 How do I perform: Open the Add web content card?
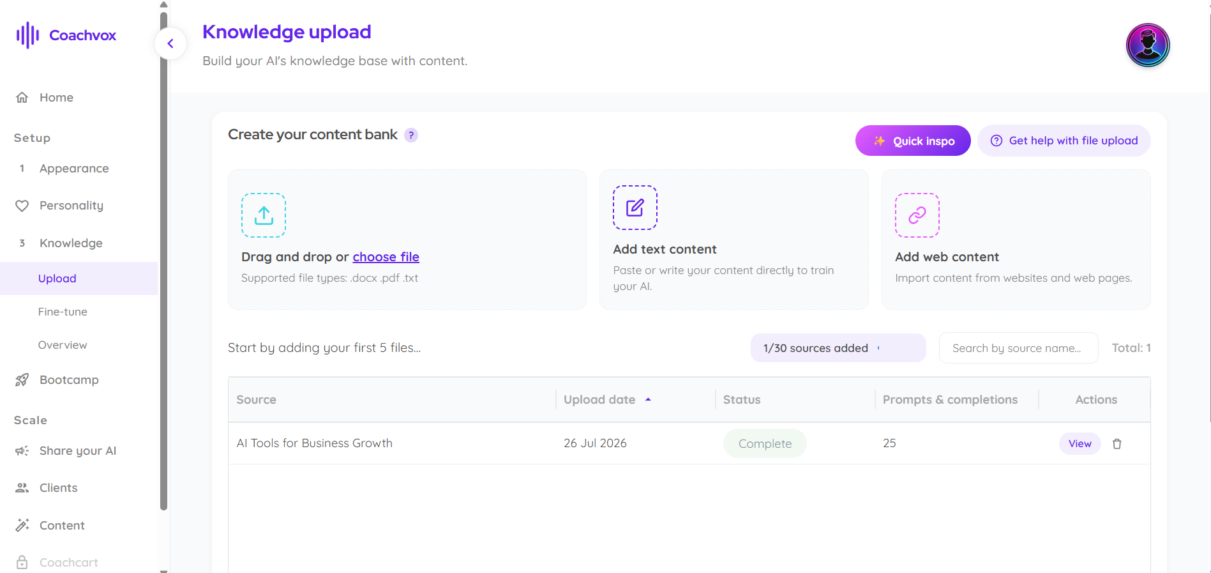pyautogui.click(x=1016, y=240)
